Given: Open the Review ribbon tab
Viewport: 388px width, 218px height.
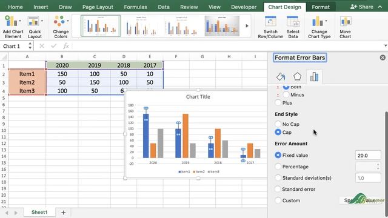Looking at the screenshot, I should 189,7.
